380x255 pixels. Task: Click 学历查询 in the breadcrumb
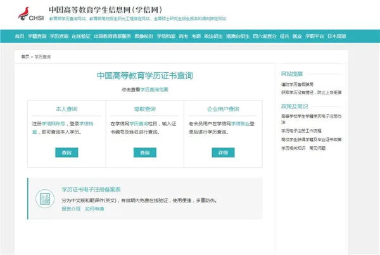(42, 57)
